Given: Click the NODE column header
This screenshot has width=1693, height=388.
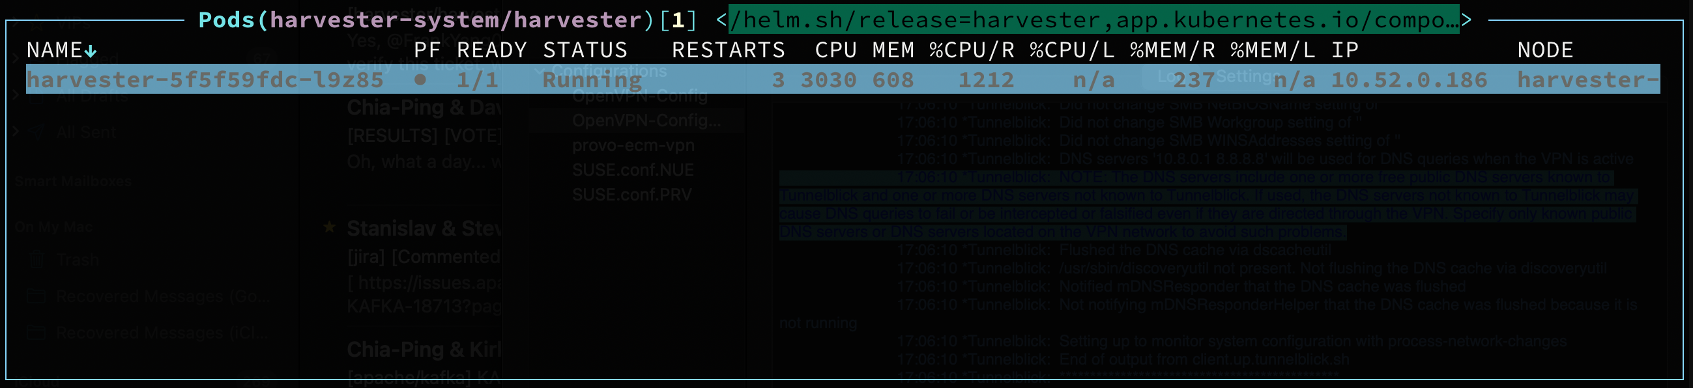Looking at the screenshot, I should (x=1544, y=51).
